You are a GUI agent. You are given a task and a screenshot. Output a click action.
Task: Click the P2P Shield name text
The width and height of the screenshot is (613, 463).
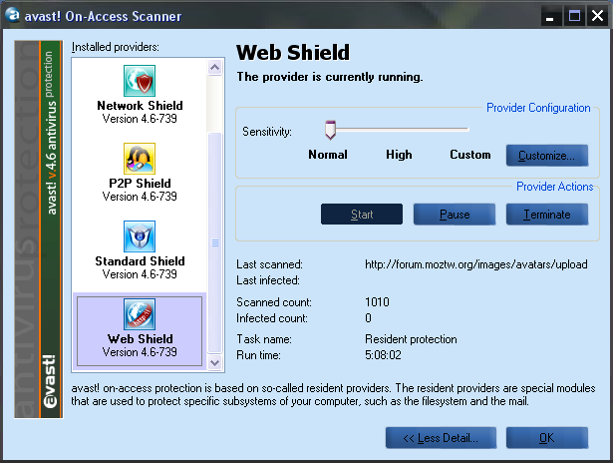point(140,184)
